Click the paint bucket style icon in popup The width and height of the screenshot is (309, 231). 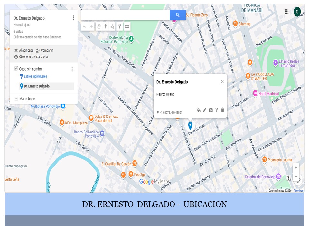(x=199, y=110)
